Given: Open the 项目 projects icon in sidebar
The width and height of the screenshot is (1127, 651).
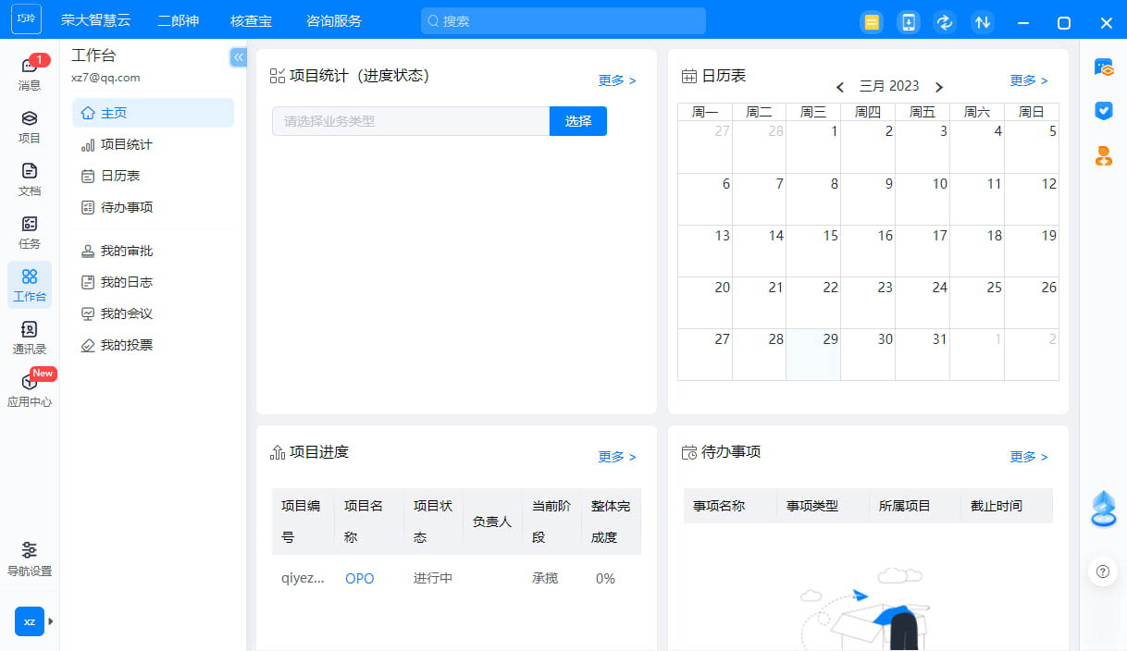Looking at the screenshot, I should [30, 126].
